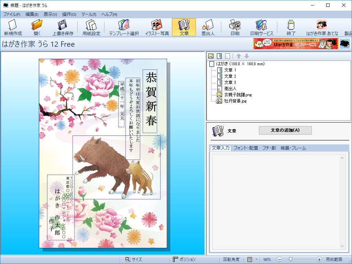352x264 pixels.
Task: Save with the 上書き保存 icon
Action: pos(64,27)
